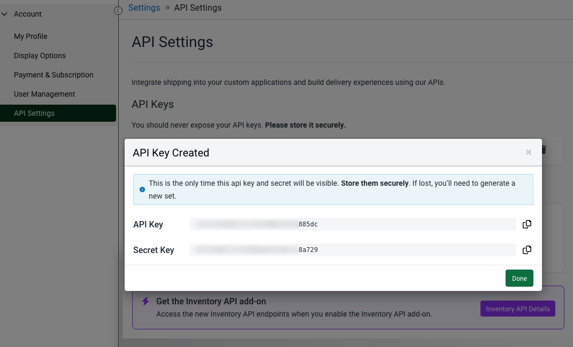Click the Secret Key field
Screen dimensions: 573x347
click(x=353, y=250)
